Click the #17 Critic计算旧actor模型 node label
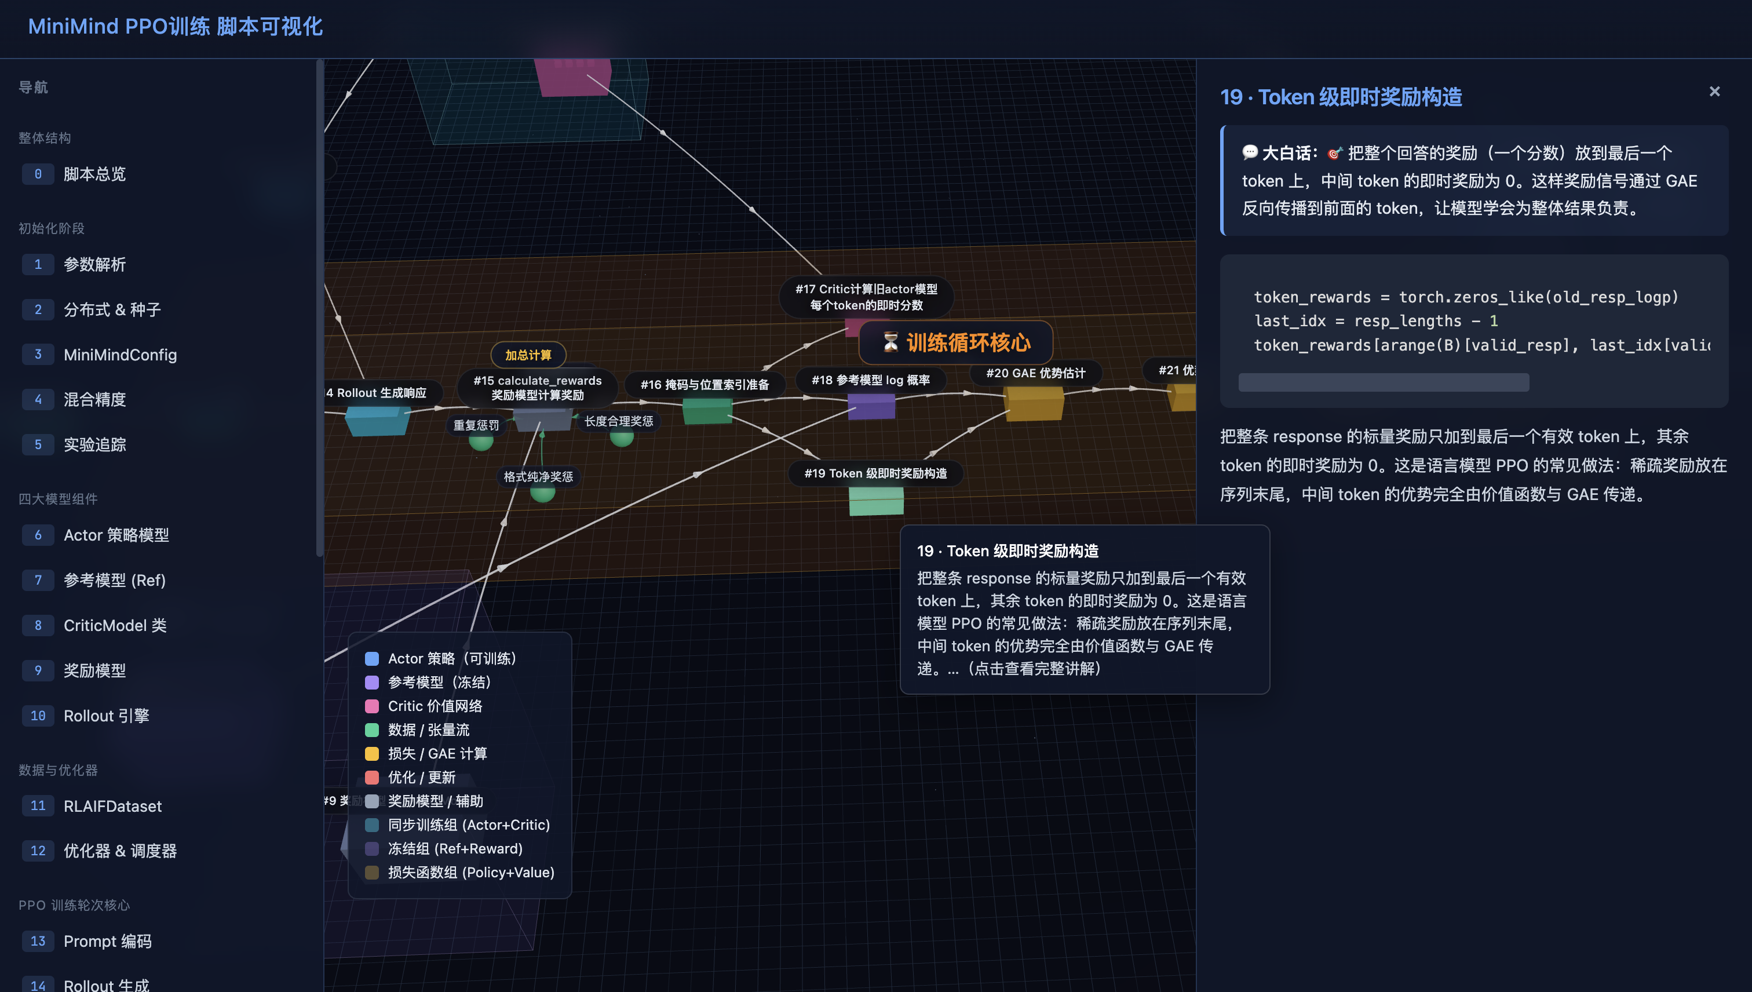 click(x=866, y=297)
